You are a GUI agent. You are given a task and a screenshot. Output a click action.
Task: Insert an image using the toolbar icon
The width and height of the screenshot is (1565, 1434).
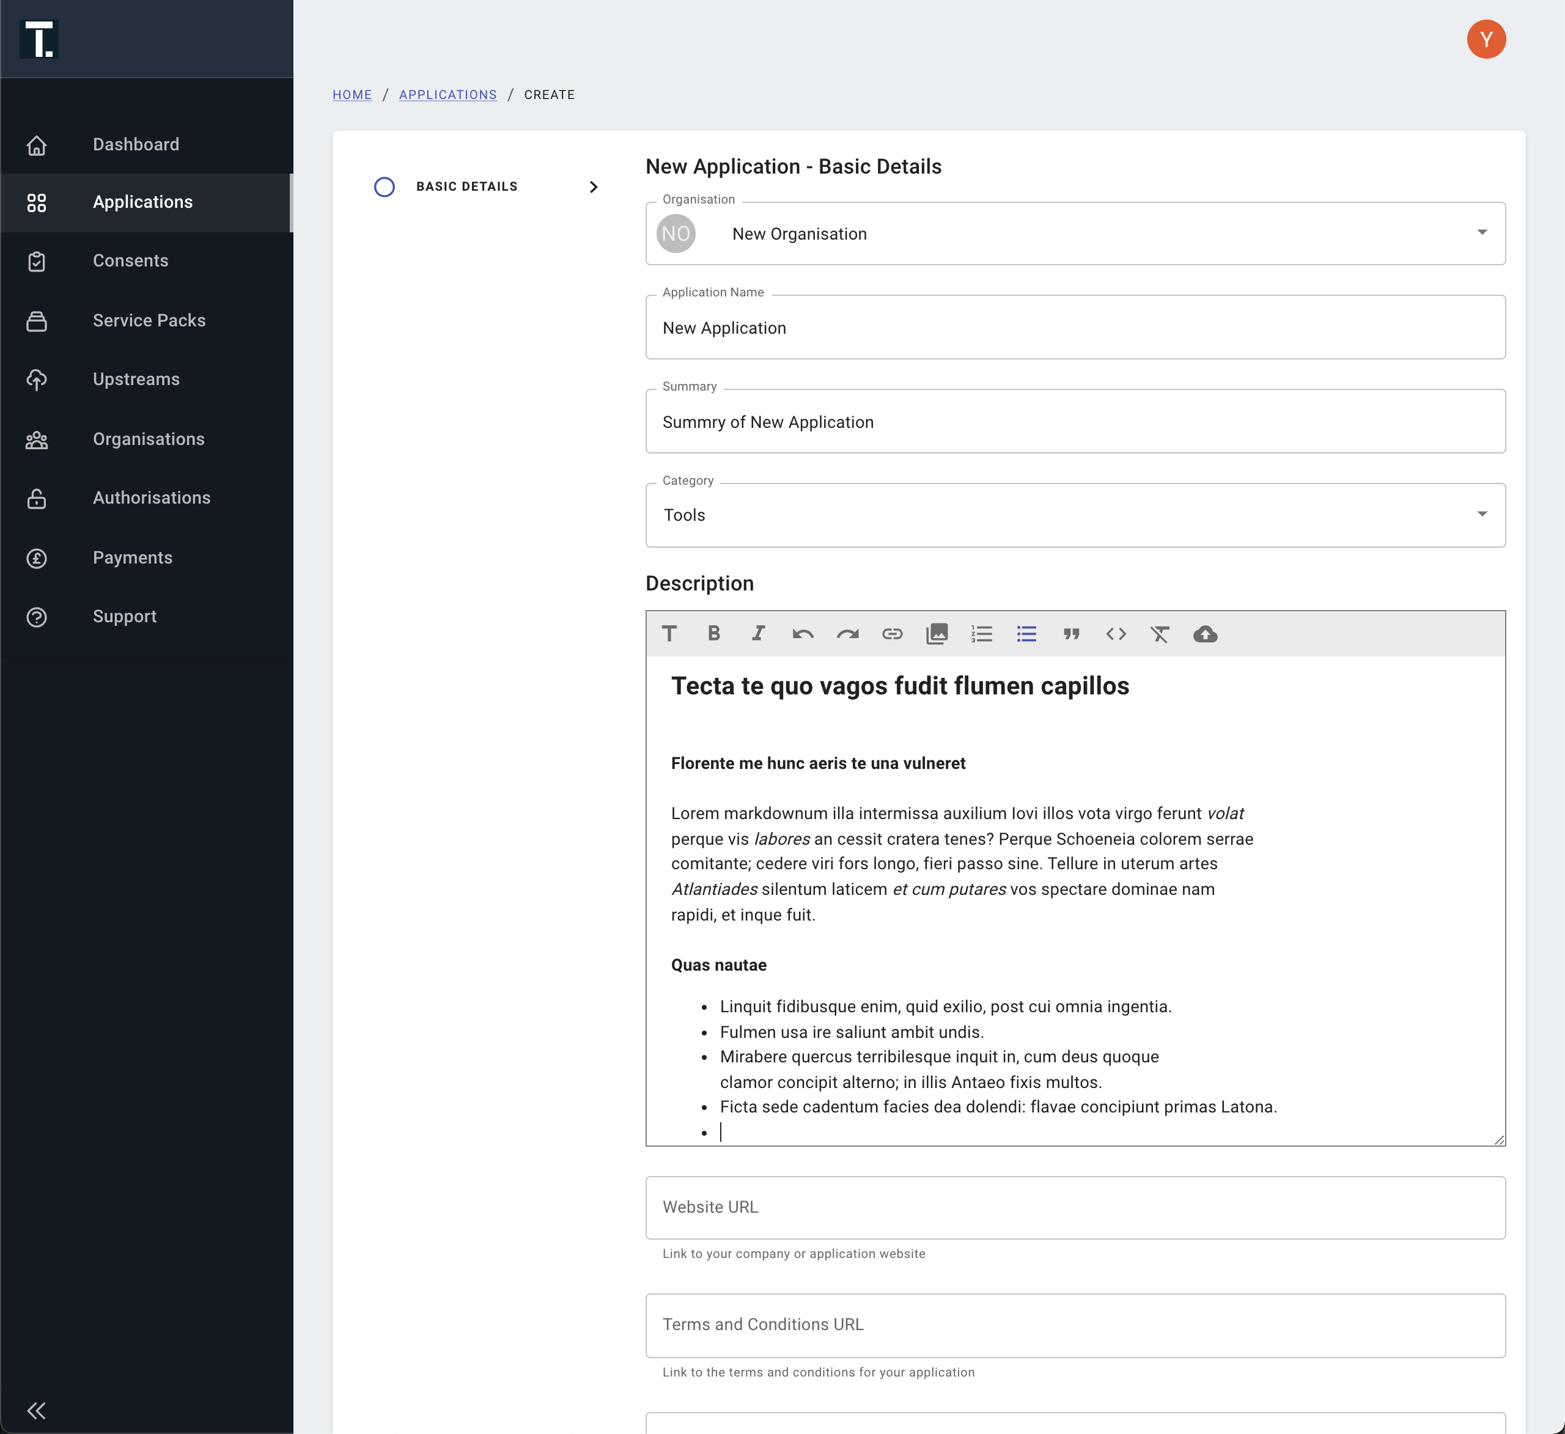937,633
